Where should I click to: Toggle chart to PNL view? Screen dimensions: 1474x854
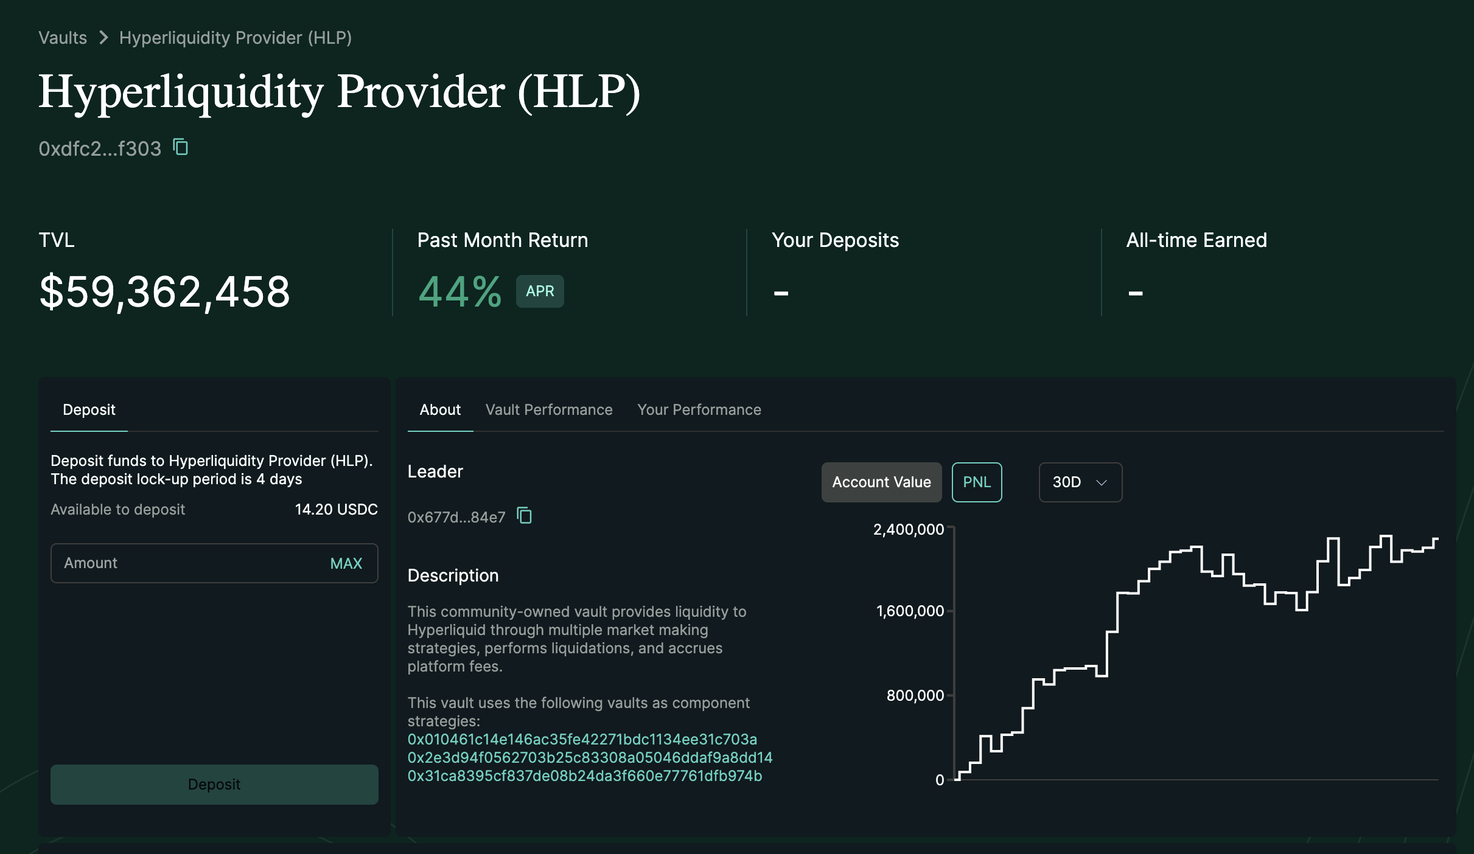[x=976, y=482]
